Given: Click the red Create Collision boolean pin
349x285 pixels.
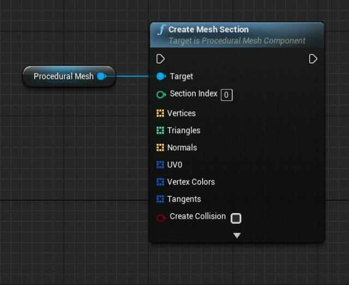Looking at the screenshot, I should [161, 218].
